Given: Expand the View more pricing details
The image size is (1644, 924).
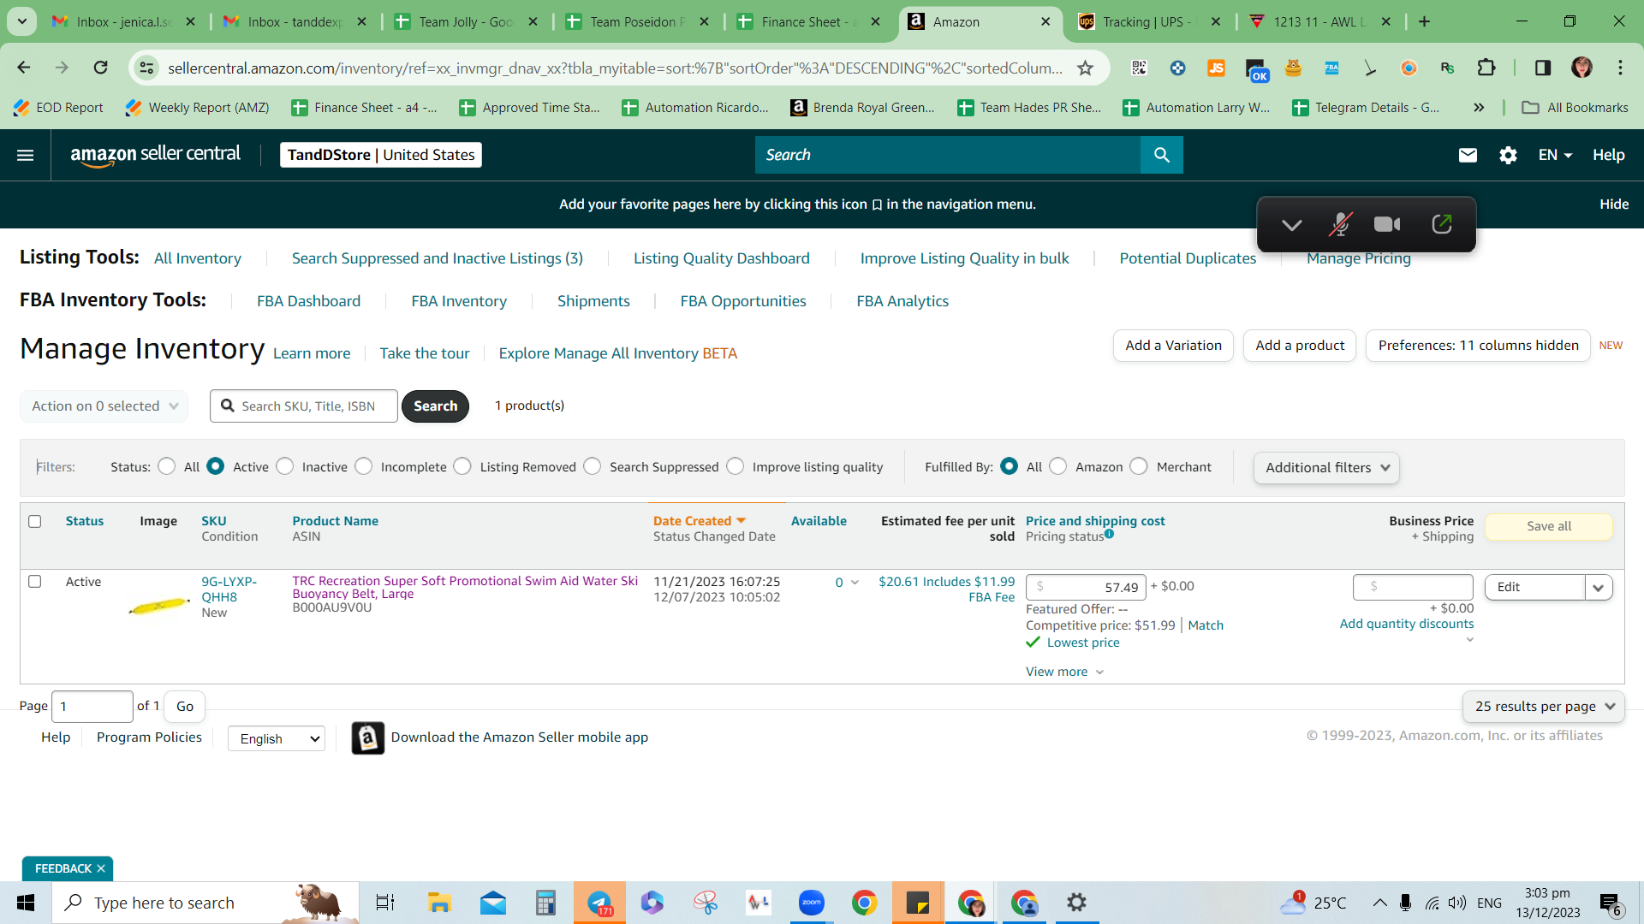Looking at the screenshot, I should [x=1065, y=672].
